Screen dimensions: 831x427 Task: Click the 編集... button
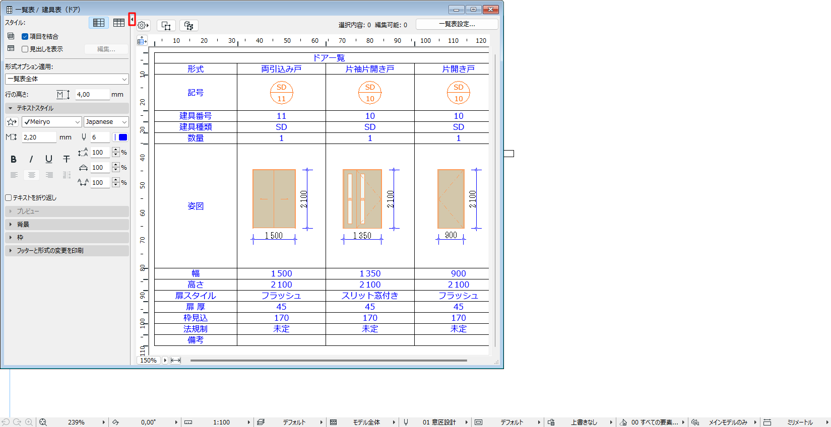(106, 49)
